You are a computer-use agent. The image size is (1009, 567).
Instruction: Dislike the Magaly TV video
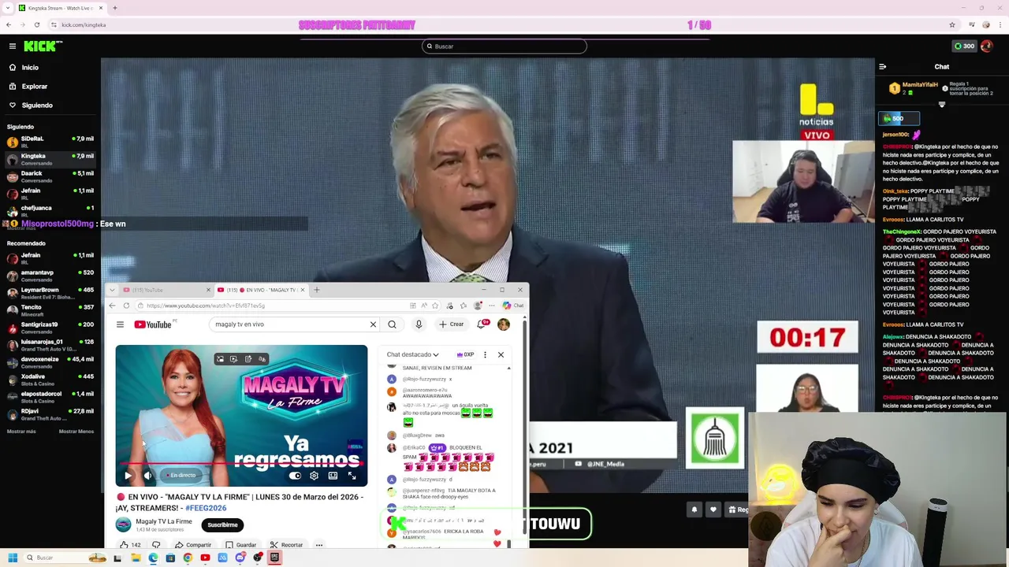pyautogui.click(x=156, y=545)
